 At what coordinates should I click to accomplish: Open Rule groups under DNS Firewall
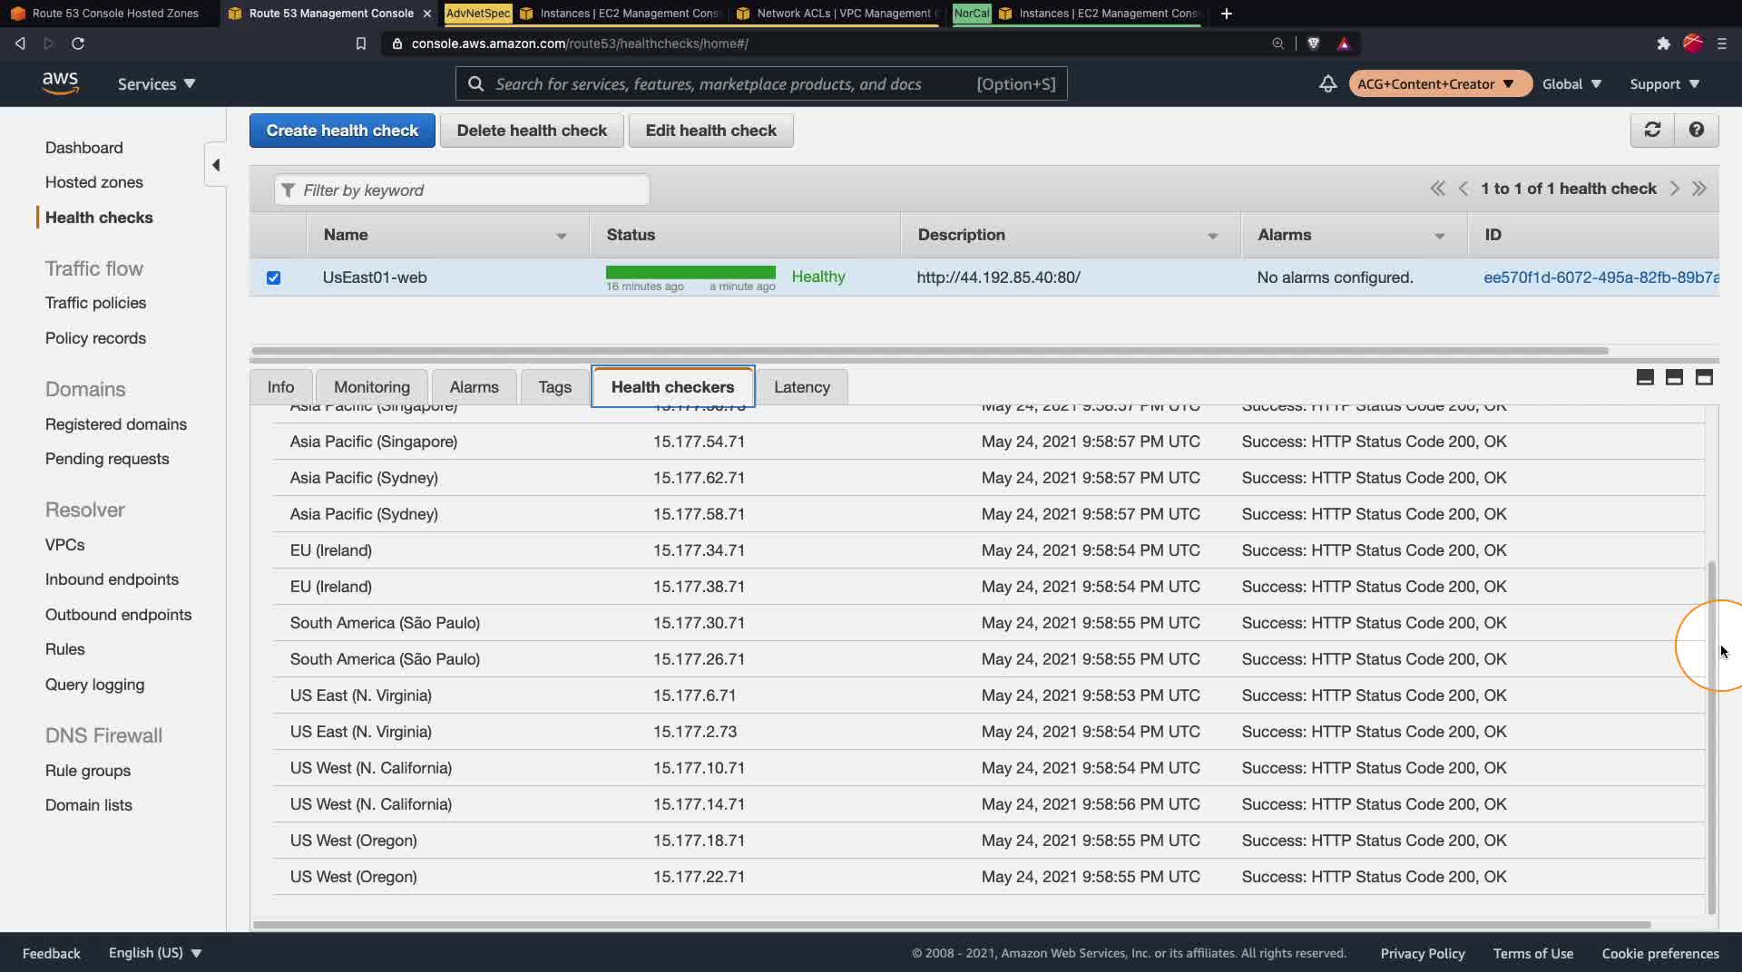pyautogui.click(x=88, y=771)
